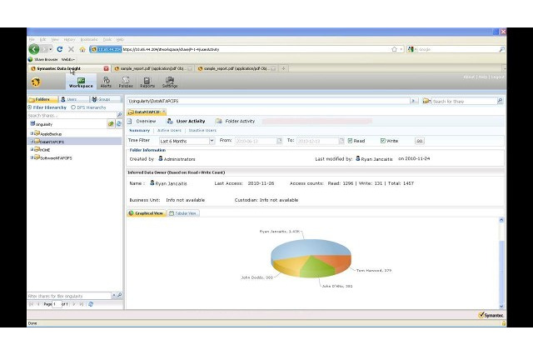Click the green up-arrow icon beside singularity
The image size is (533, 355).
111,124
